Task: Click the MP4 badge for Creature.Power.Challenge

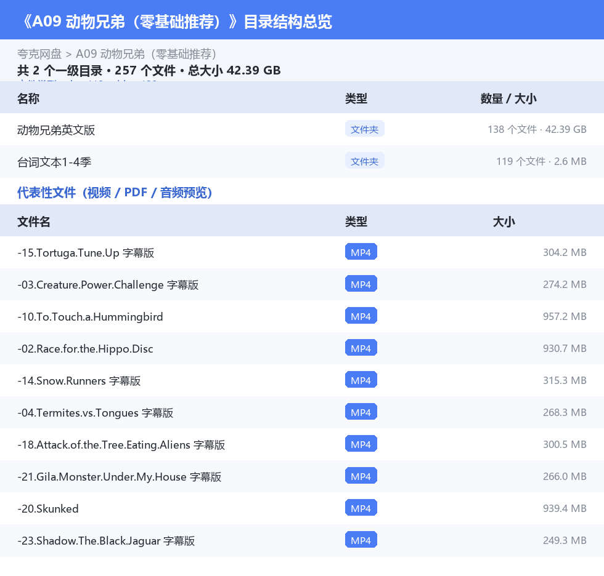Action: [361, 284]
